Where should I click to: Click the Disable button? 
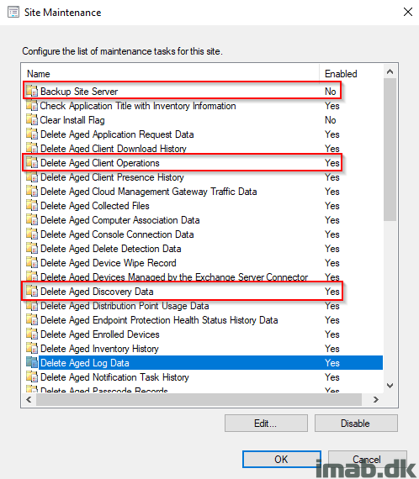point(356,423)
